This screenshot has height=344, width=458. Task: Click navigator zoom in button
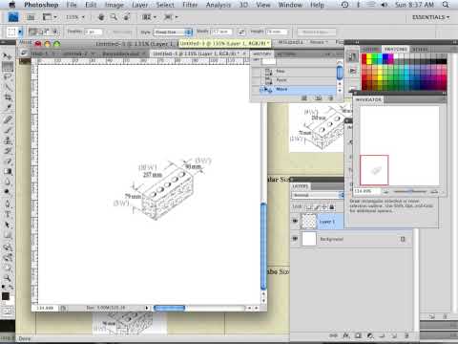pyautogui.click(x=434, y=191)
